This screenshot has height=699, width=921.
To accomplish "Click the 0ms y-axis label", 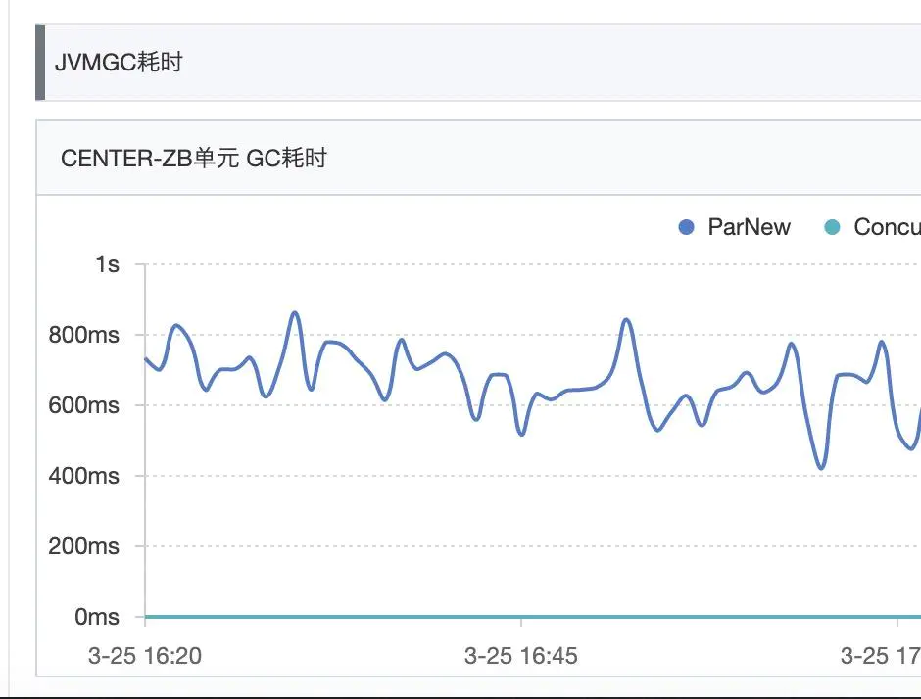I will (97, 617).
